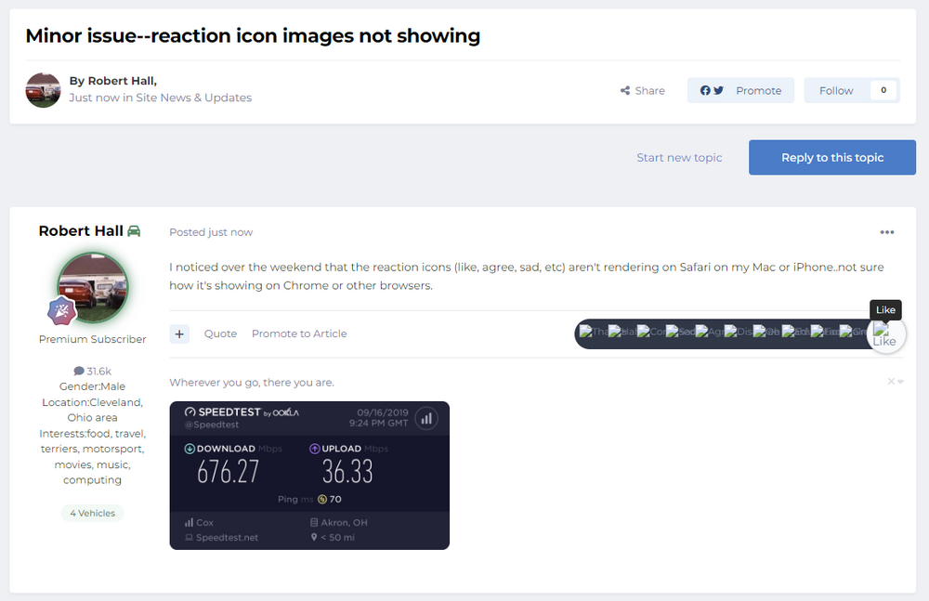Hide the signature using the X dropdown
This screenshot has width=929, height=601.
(x=895, y=382)
